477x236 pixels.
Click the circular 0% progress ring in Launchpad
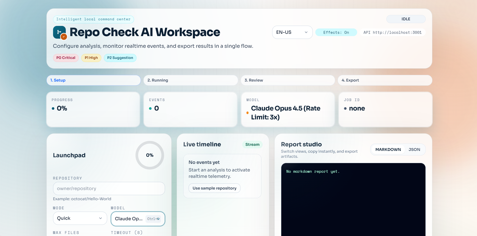tap(150, 155)
